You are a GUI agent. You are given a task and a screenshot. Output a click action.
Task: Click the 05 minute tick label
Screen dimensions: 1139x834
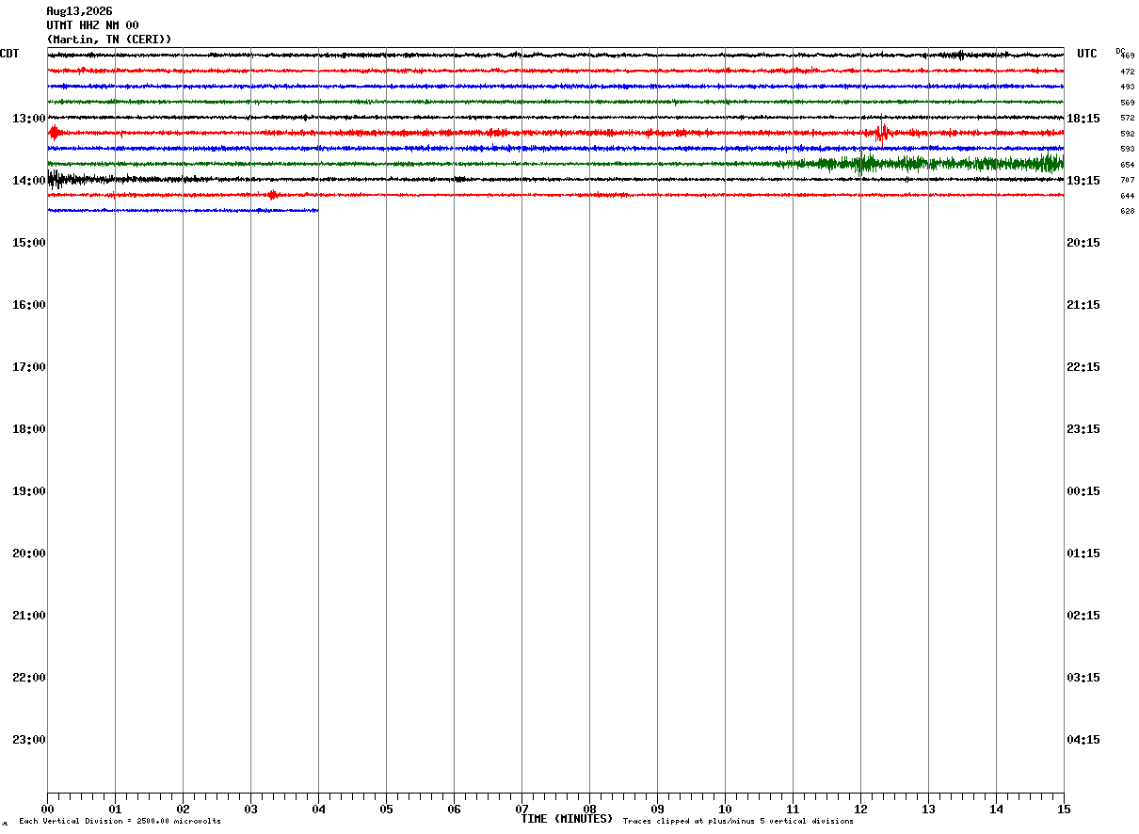pos(386,810)
